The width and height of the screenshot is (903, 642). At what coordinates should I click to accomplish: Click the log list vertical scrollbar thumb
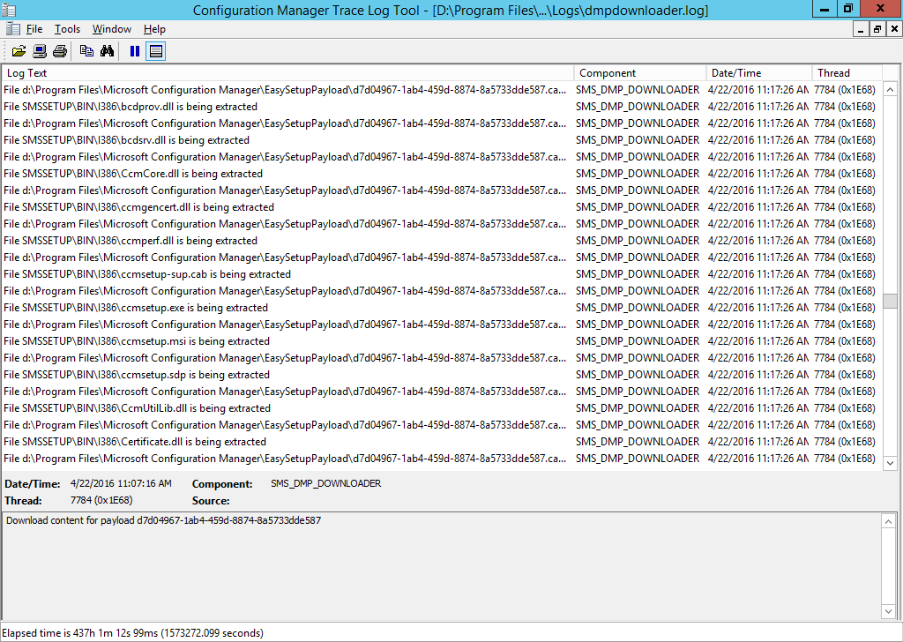pos(890,301)
